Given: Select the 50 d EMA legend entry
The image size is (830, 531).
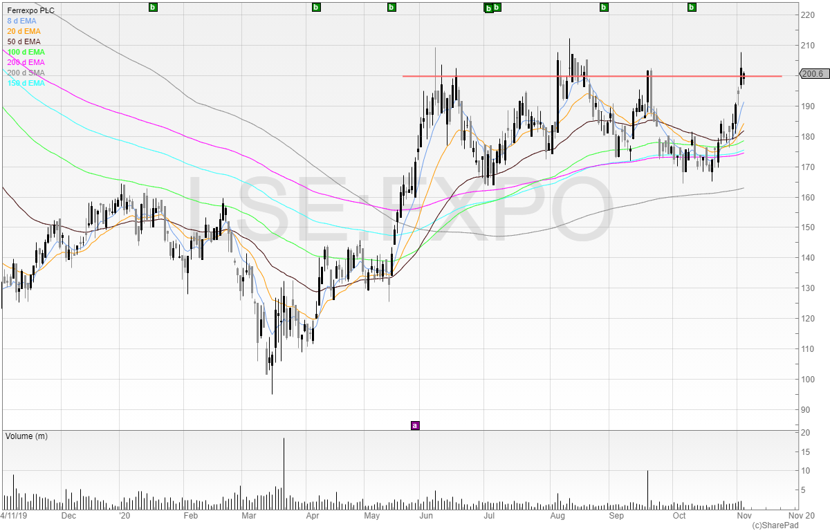Looking at the screenshot, I should (24, 41).
